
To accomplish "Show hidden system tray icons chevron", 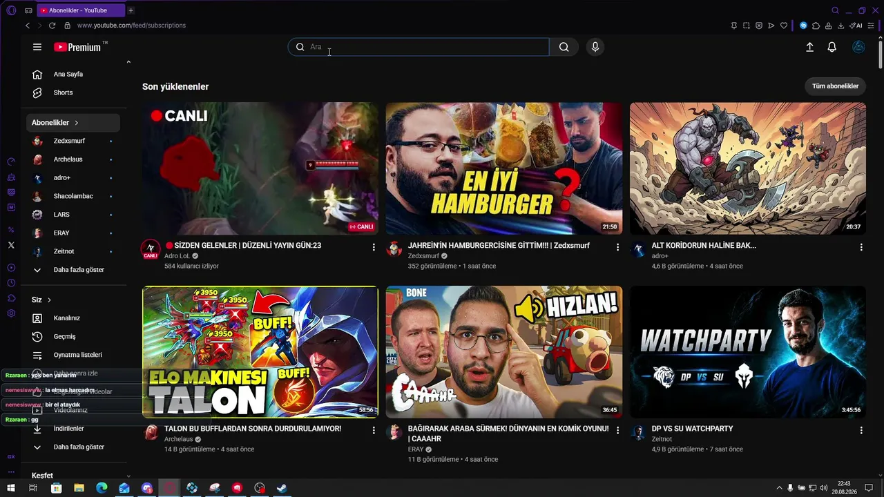I will [x=780, y=488].
